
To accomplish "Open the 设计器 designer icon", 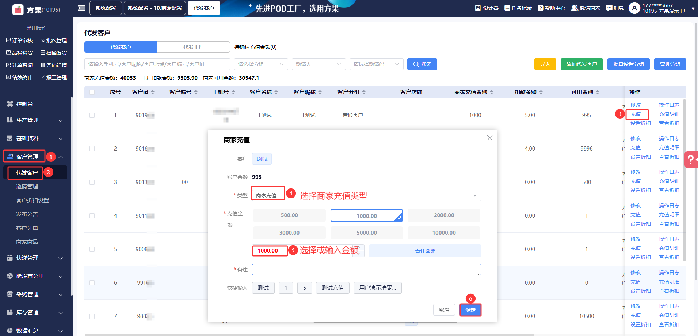I will click(x=478, y=8).
